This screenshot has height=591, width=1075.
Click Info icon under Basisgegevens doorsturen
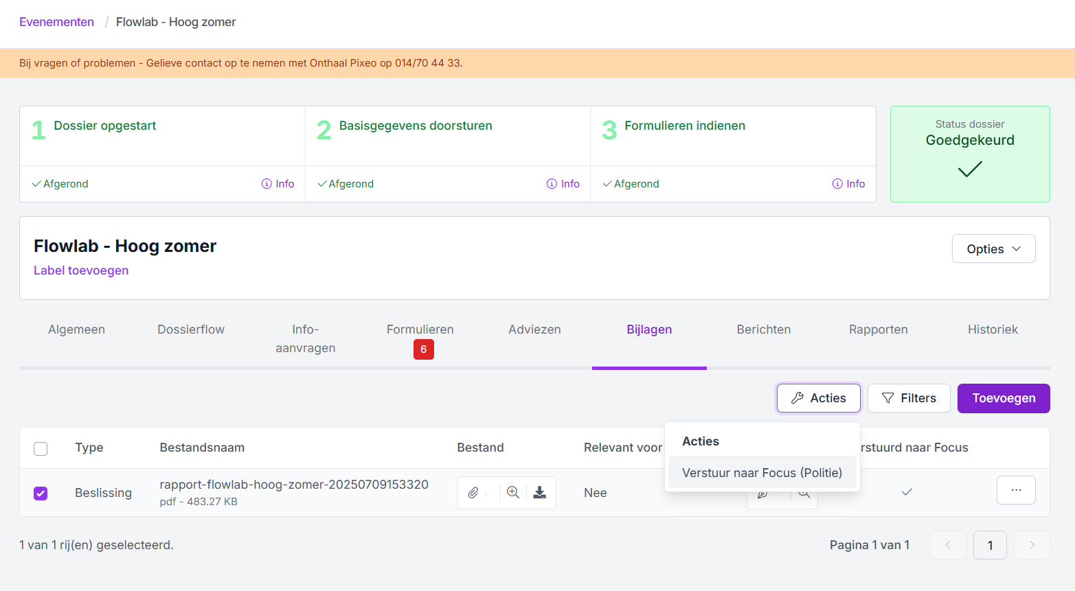click(563, 184)
